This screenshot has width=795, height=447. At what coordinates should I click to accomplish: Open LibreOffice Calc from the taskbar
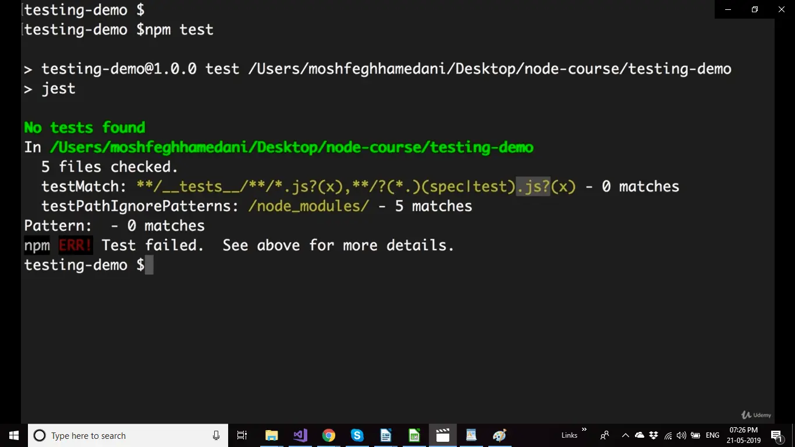coord(414,435)
